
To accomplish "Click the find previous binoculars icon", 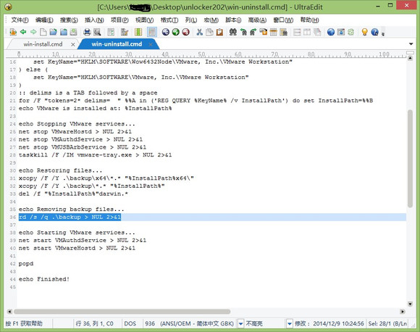I will click(x=243, y=32).
